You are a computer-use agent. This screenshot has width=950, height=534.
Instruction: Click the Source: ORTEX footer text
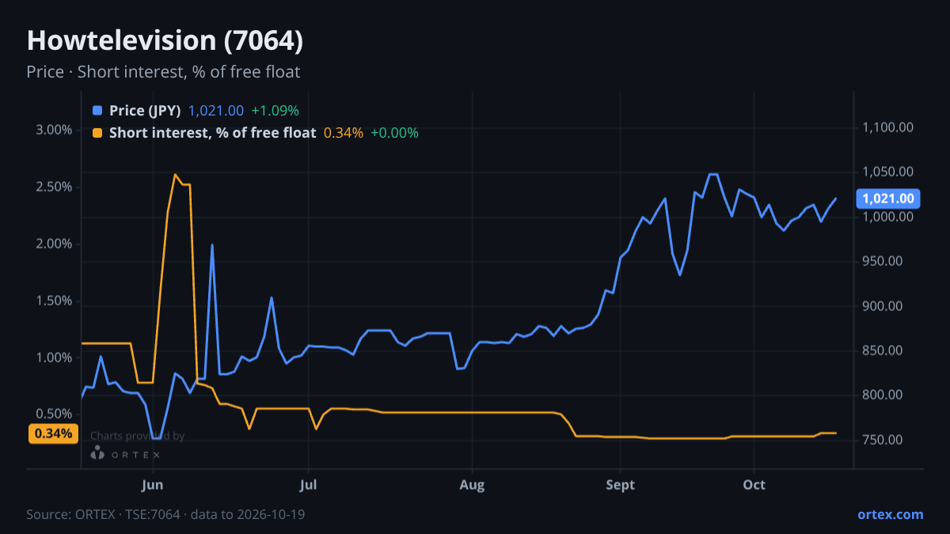[165, 514]
